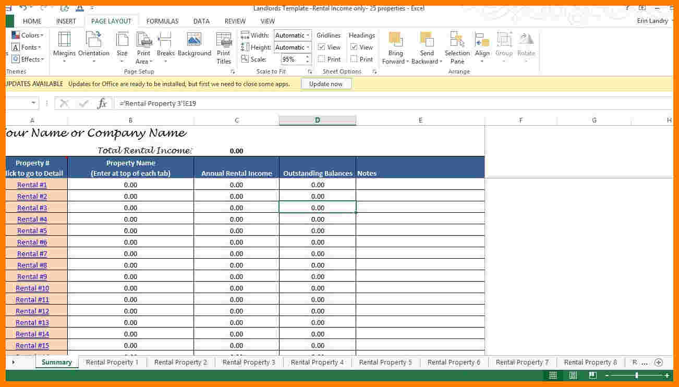Switch to Page Break Preview view
This screenshot has height=387, width=679.
pos(592,376)
